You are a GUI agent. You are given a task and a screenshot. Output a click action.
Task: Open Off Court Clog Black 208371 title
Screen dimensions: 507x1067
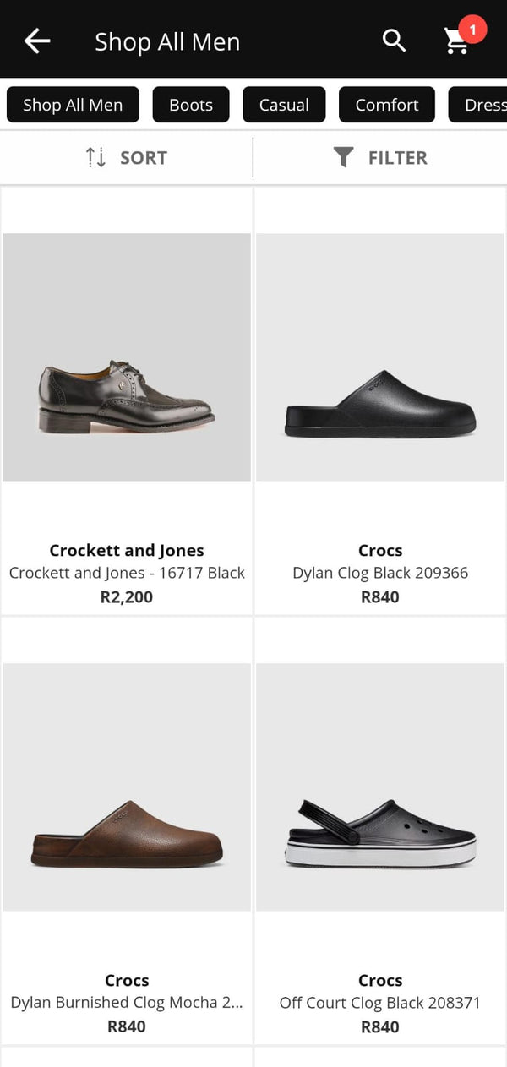pos(380,1003)
